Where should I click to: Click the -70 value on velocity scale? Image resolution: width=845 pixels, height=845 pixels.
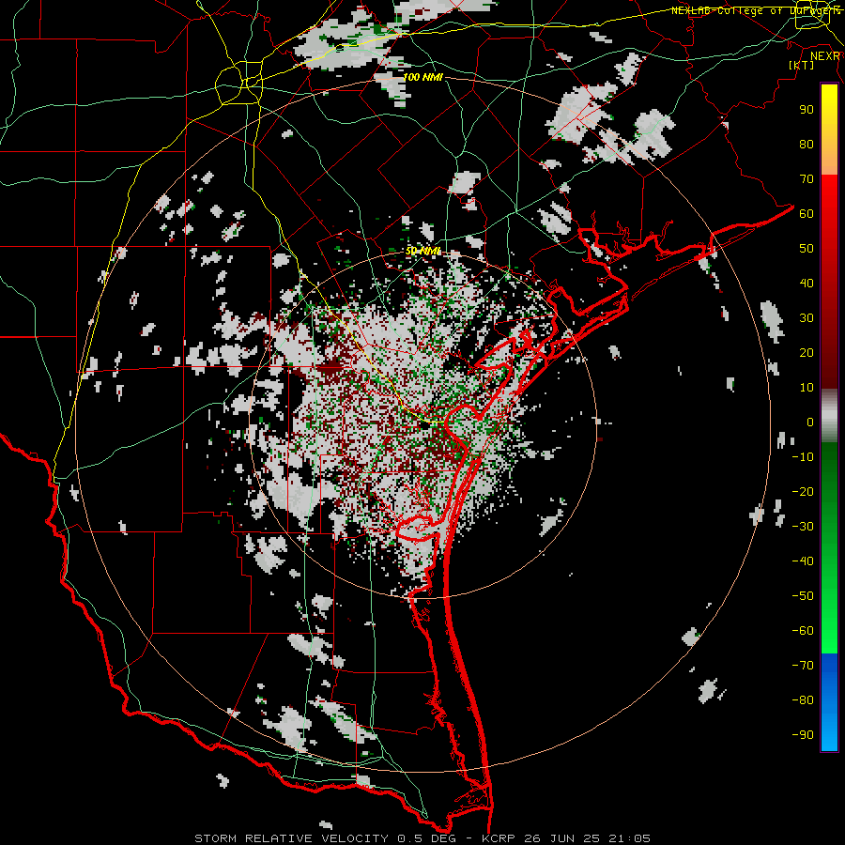(x=803, y=666)
